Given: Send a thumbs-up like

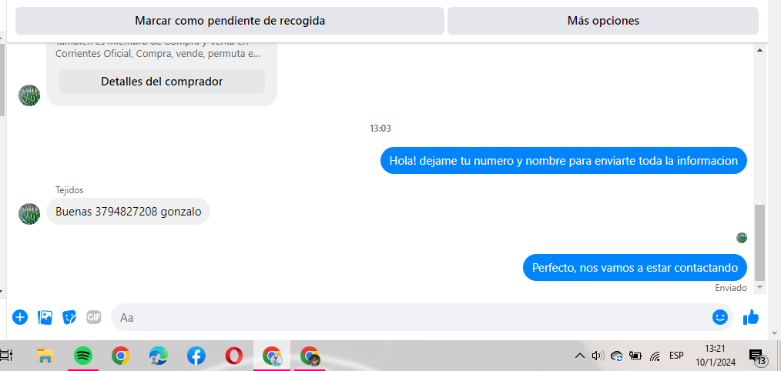Looking at the screenshot, I should tap(751, 317).
